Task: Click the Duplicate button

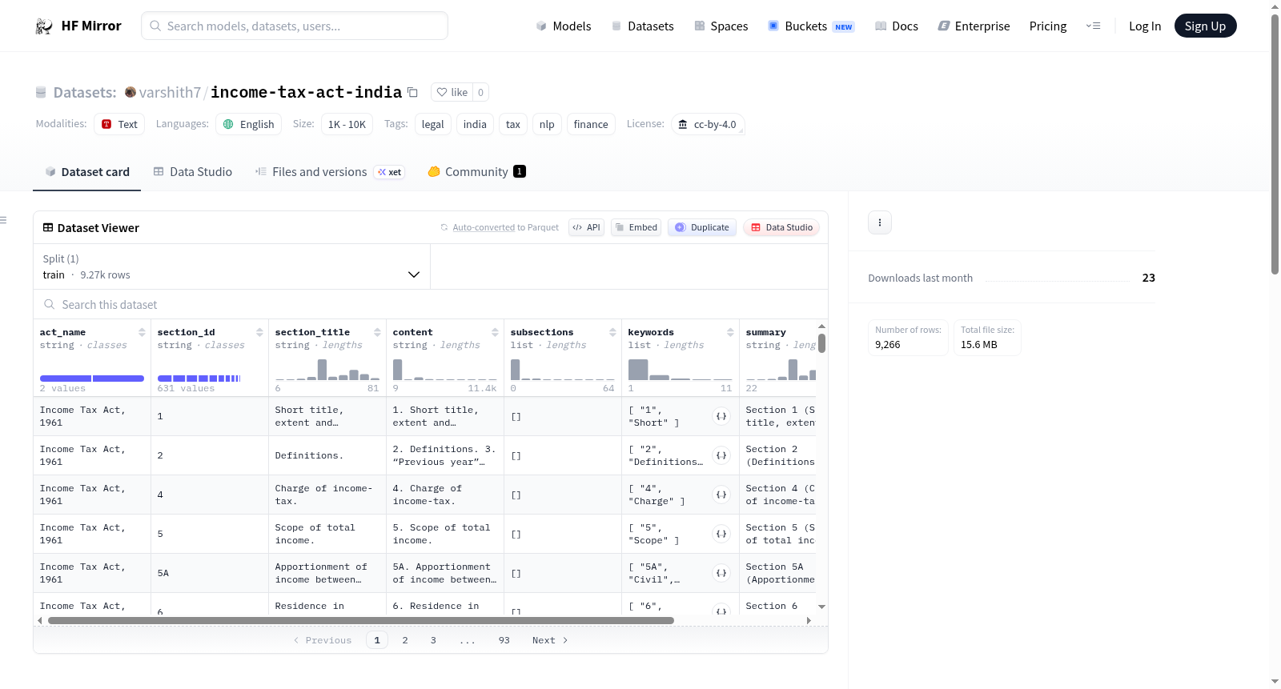Action: coord(702,227)
